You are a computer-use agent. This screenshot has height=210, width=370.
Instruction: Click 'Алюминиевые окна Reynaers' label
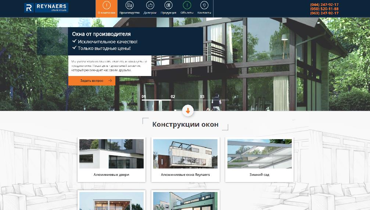pos(185,175)
